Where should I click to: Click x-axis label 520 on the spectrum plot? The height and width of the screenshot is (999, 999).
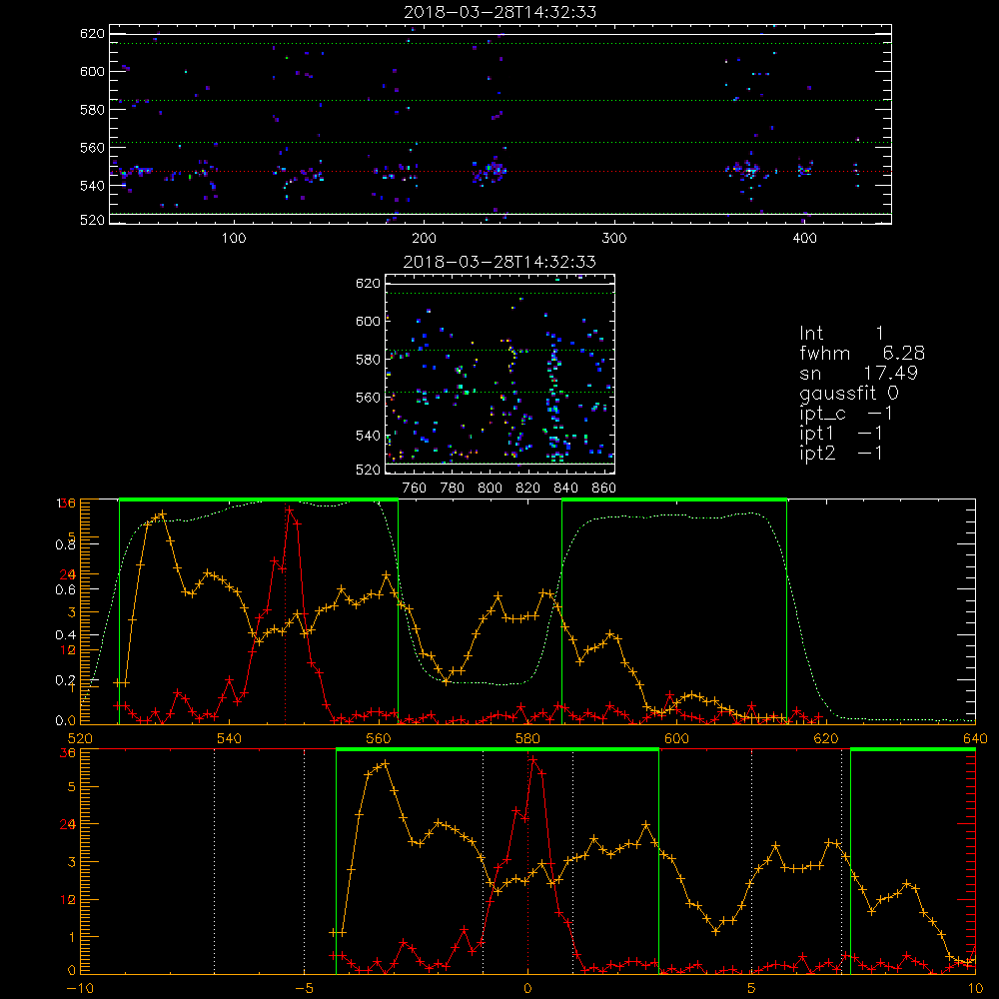(80, 738)
